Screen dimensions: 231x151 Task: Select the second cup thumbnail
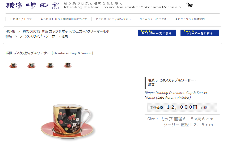pos(31,65)
